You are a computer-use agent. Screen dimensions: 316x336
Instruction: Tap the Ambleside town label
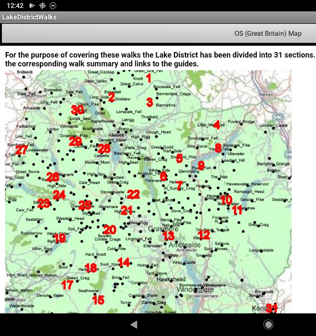(184, 245)
